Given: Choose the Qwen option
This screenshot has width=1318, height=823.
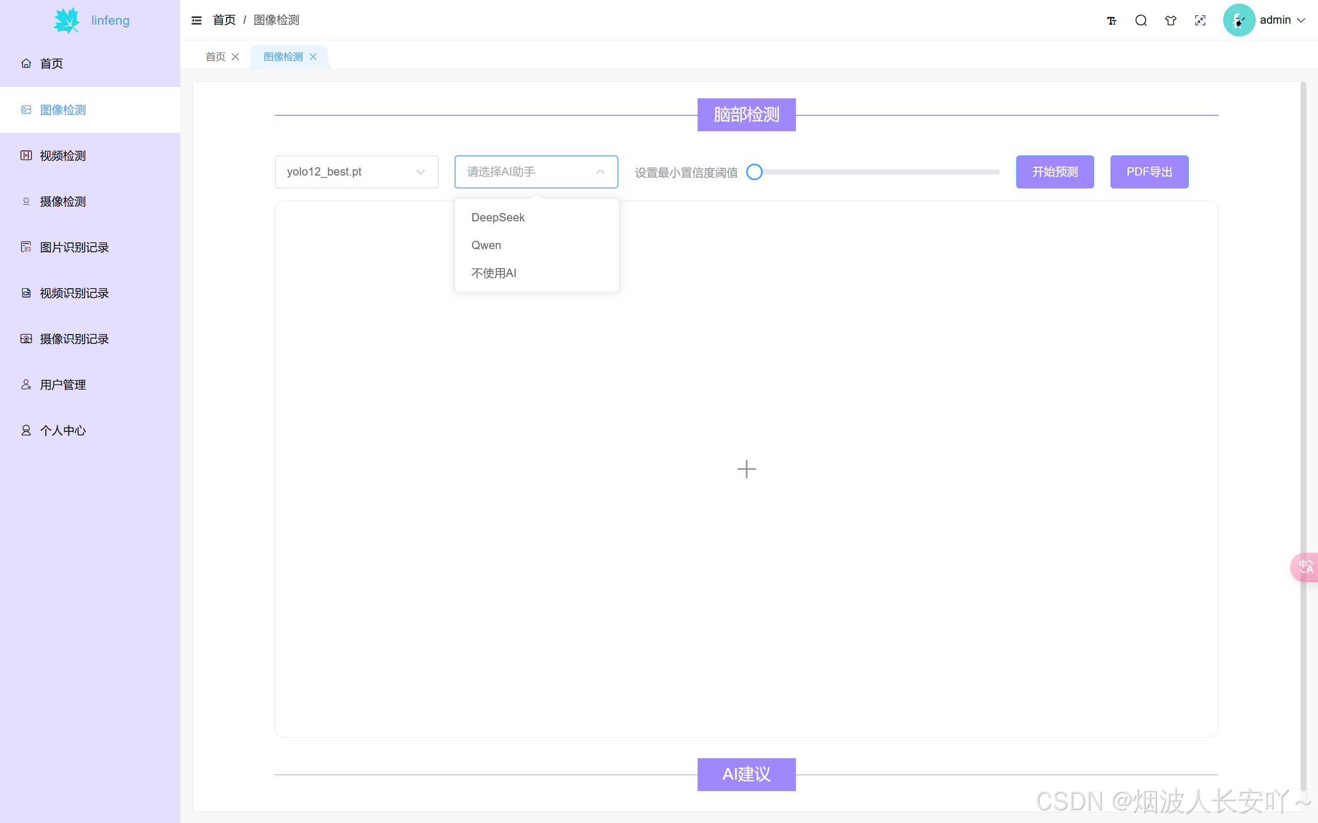Looking at the screenshot, I should [x=486, y=245].
